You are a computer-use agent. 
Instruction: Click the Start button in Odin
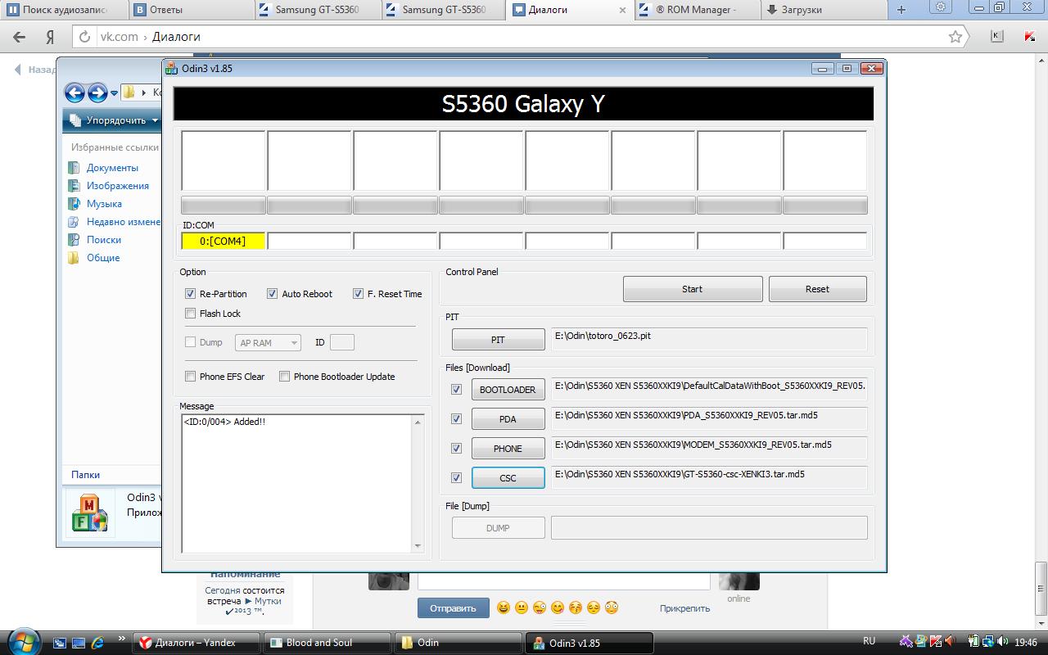click(x=693, y=289)
